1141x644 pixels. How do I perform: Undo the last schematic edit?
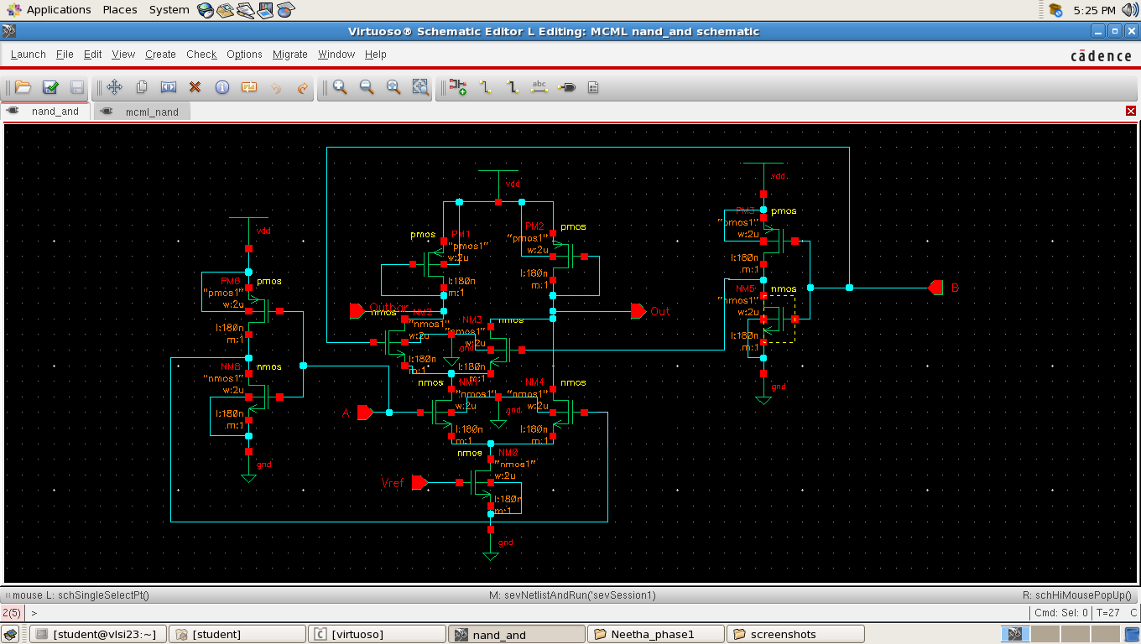tap(276, 86)
